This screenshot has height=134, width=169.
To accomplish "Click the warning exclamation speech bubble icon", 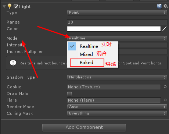I will point(13,63).
